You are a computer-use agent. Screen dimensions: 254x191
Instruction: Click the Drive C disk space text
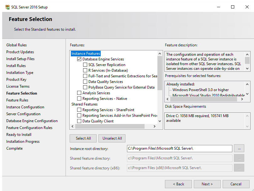(197, 118)
